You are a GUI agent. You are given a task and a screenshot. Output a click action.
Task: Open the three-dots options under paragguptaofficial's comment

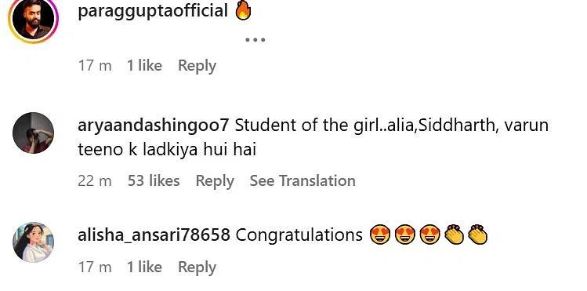pos(255,40)
